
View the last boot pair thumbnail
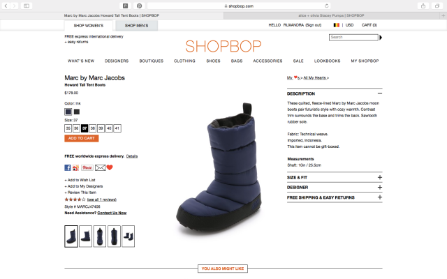click(129, 236)
